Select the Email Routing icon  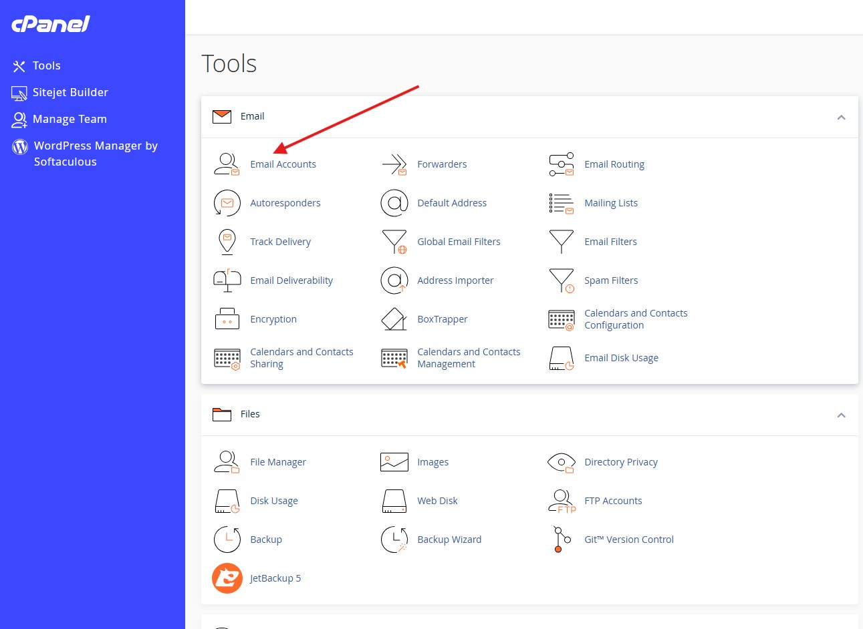tap(561, 164)
